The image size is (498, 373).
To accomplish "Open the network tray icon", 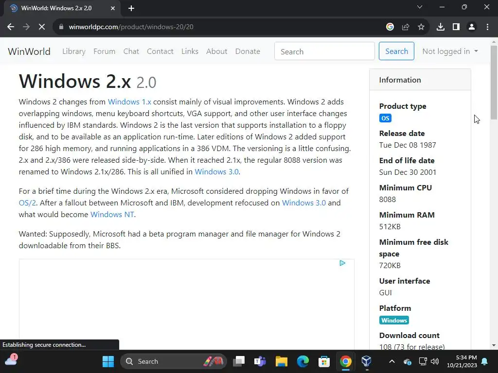I will point(423,361).
